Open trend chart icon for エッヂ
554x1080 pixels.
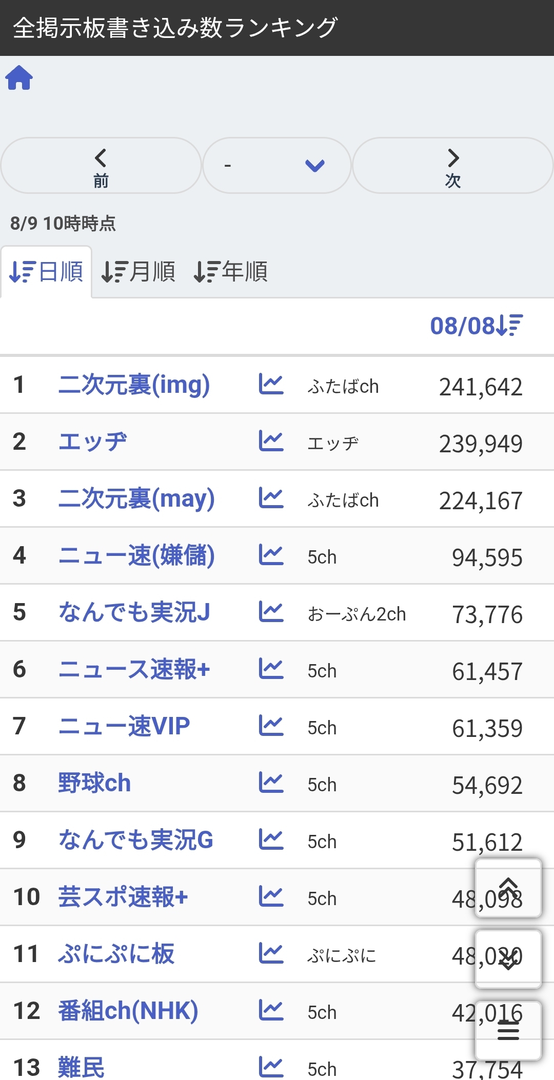(271, 442)
